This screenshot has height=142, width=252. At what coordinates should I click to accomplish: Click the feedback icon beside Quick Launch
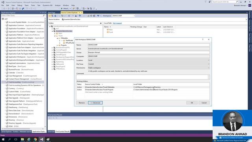tap(209, 2)
